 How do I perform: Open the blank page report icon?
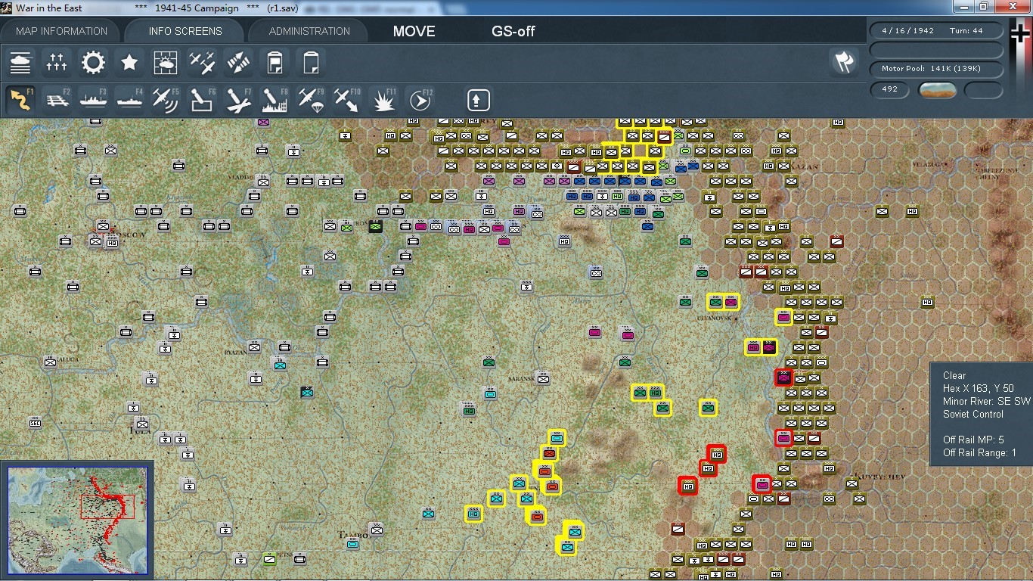[x=311, y=62]
